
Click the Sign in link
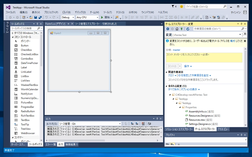pyautogui.click(x=236, y=12)
